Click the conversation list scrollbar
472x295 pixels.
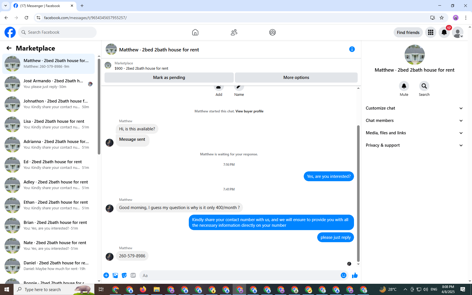coord(99,107)
